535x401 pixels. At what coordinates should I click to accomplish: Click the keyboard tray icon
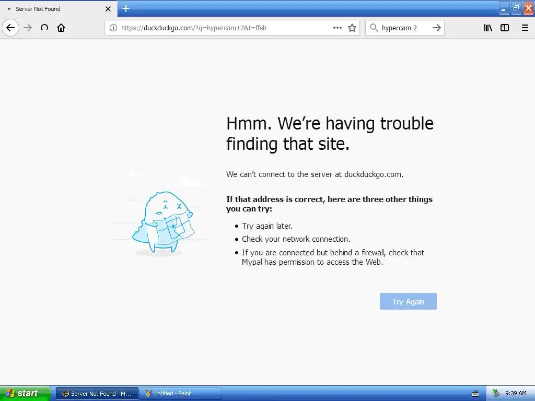pyautogui.click(x=475, y=394)
